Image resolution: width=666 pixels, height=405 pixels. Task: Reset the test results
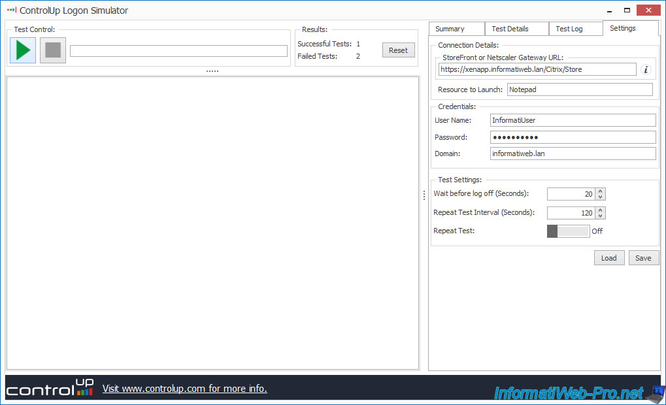(398, 50)
